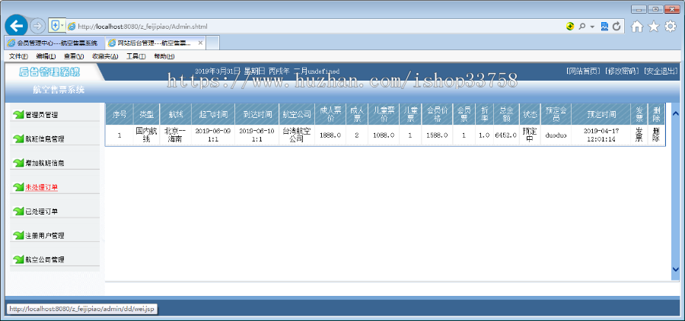Open the 管理员管理 sidebar link
Image resolution: width=685 pixels, height=321 pixels.
pos(42,116)
